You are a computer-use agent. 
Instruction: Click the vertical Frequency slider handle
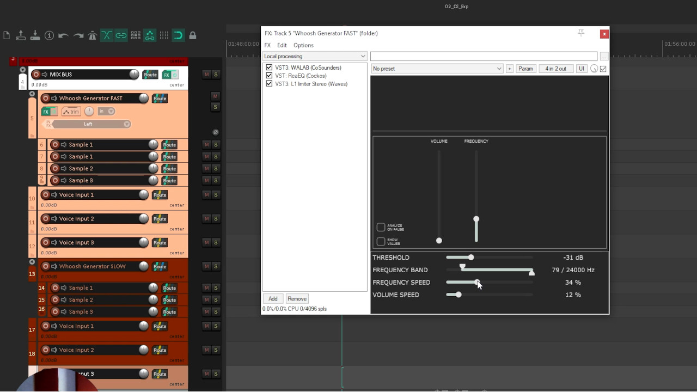point(476,219)
